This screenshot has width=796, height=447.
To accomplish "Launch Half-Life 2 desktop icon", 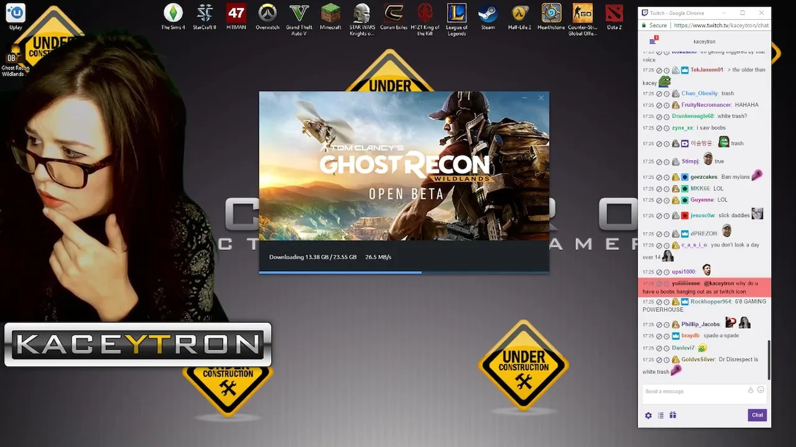I will point(520,17).
